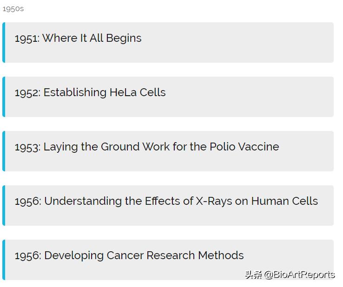Click the blue bar beside Cancer Research Methods
This screenshot has height=287, width=343.
pyautogui.click(x=4, y=260)
